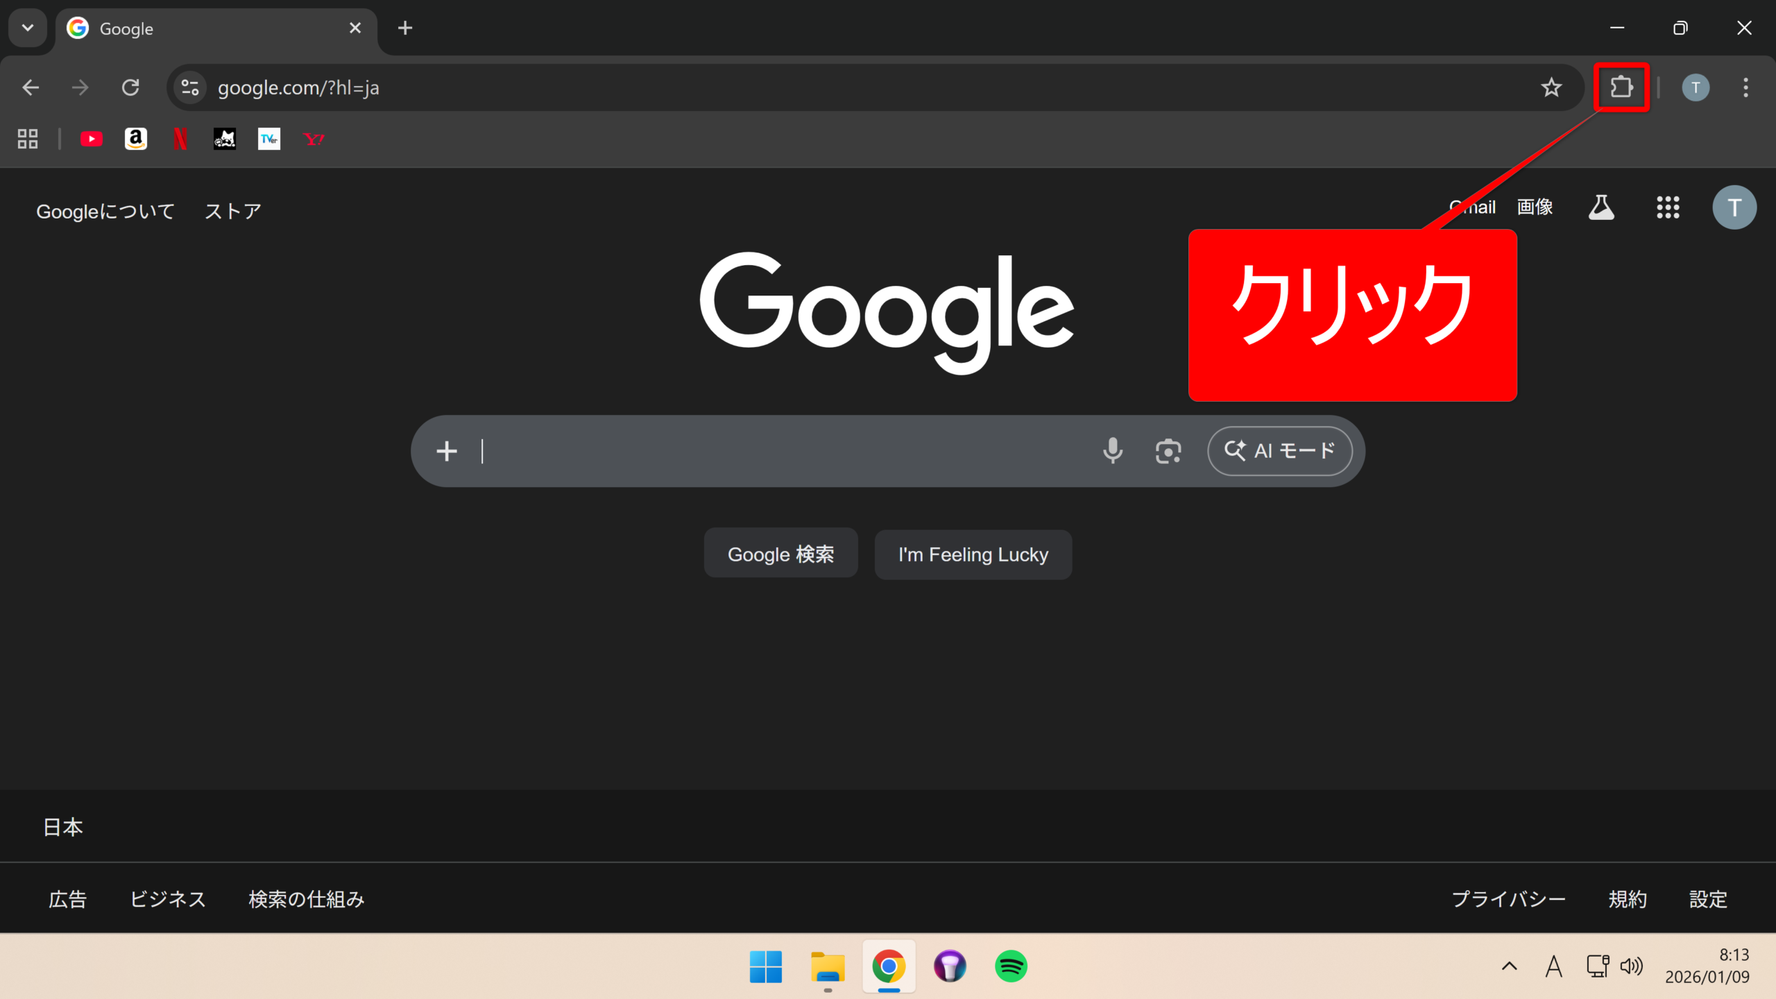Open Chrome three-dot menu

[x=1745, y=87]
